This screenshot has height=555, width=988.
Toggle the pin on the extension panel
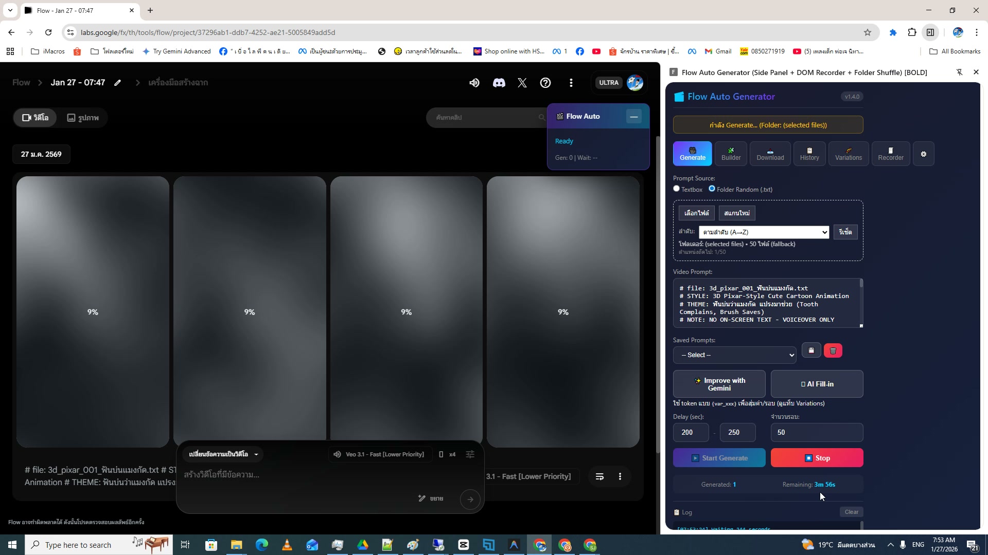[959, 72]
